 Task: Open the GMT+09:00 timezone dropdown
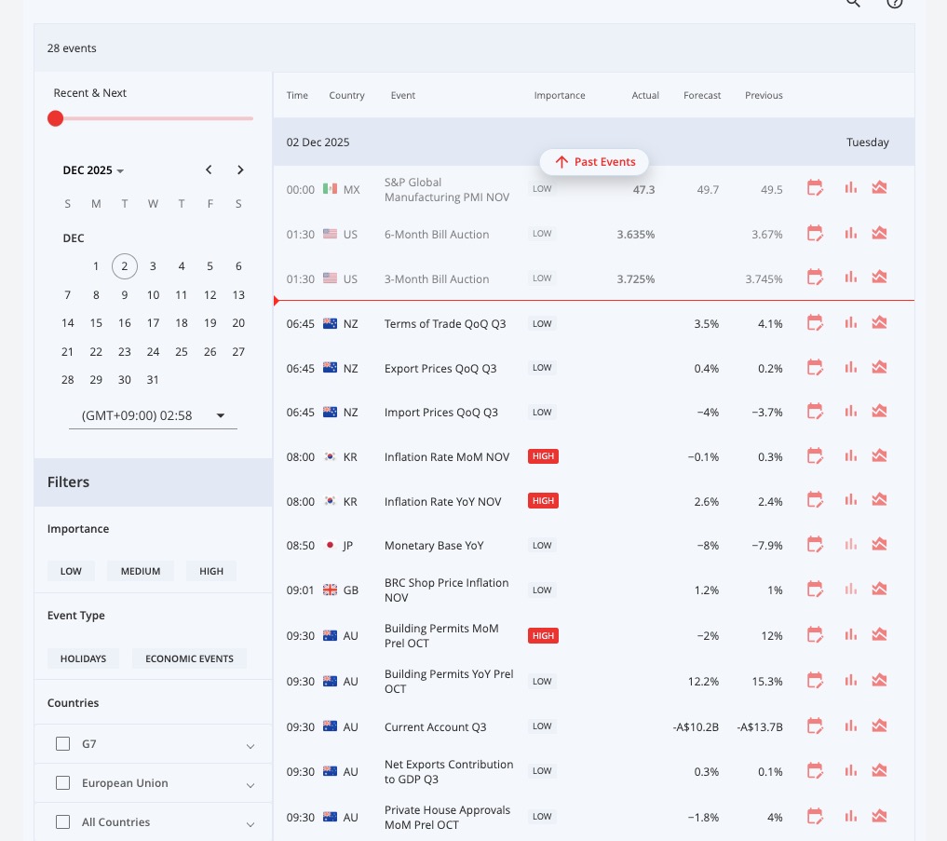[x=153, y=415]
